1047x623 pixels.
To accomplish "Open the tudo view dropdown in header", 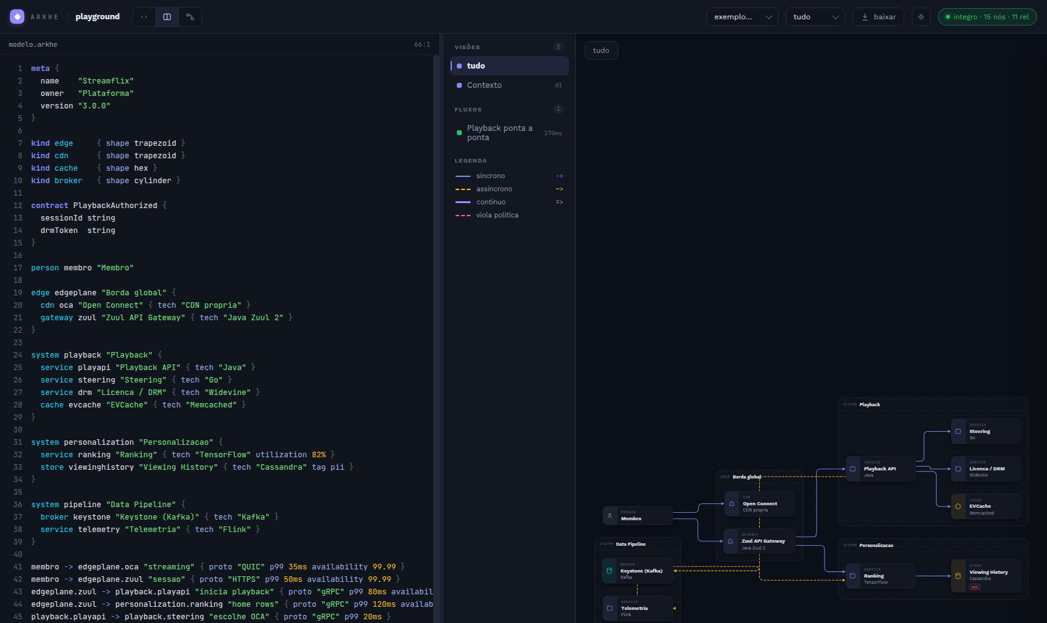I will 815,17.
